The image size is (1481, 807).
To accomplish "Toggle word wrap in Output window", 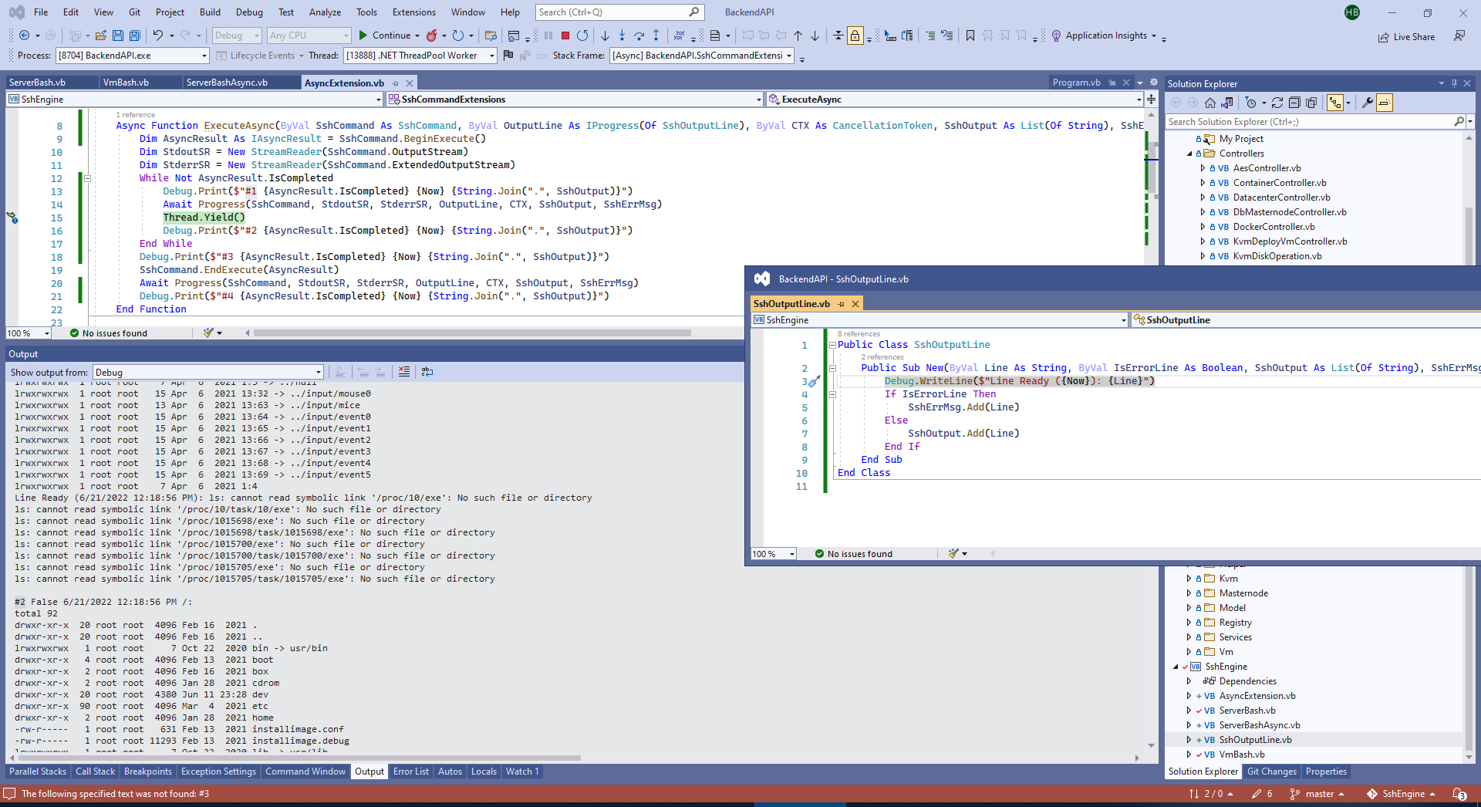I will [427, 372].
